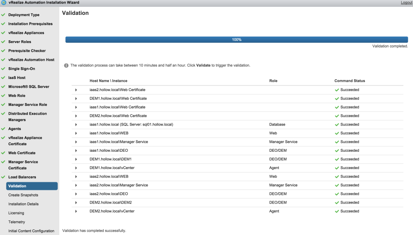Click green checkmark next to Deployment Type
This screenshot has width=413, height=235.
click(3, 15)
